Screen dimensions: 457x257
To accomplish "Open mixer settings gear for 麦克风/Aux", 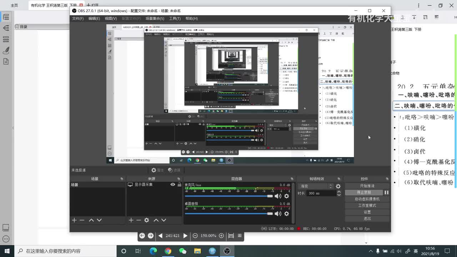I will (286, 196).
